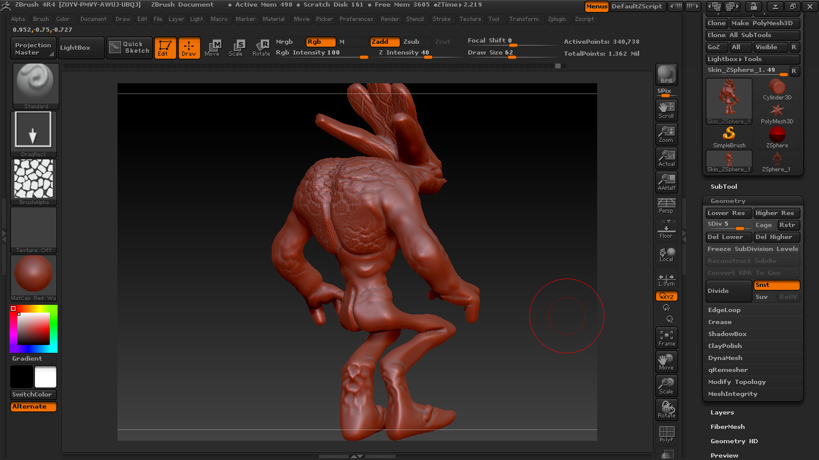This screenshot has width=819, height=460.
Task: Collapse the Geometry section
Action: (728, 201)
